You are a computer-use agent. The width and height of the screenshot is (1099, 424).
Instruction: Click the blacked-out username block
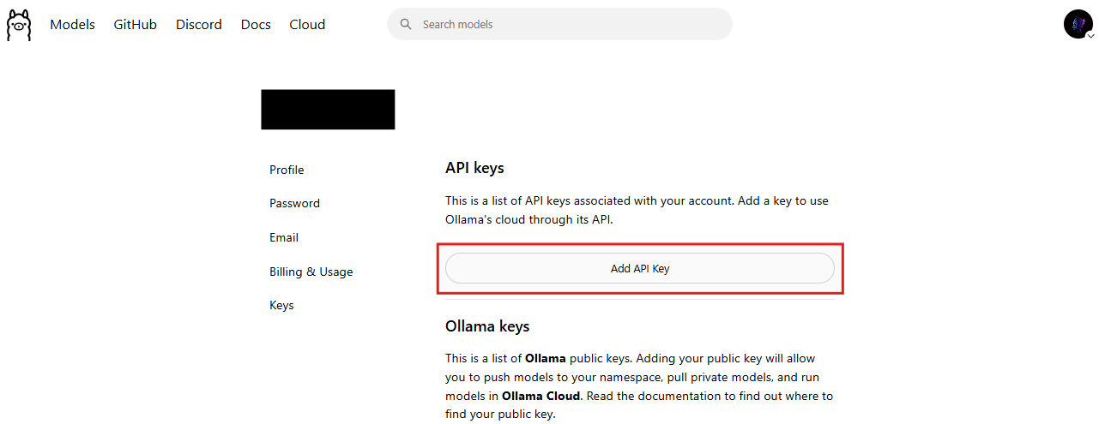pos(328,110)
